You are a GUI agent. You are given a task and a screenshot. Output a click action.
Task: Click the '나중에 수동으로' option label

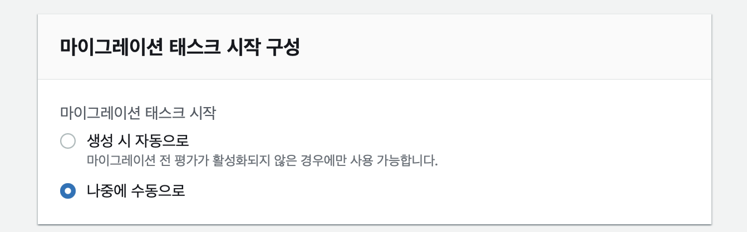pyautogui.click(x=136, y=191)
